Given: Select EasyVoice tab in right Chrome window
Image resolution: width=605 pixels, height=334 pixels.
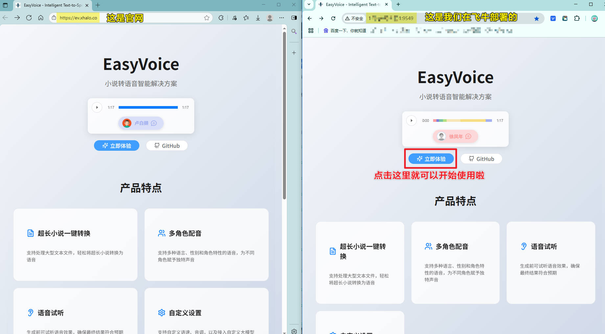Looking at the screenshot, I should coord(353,5).
